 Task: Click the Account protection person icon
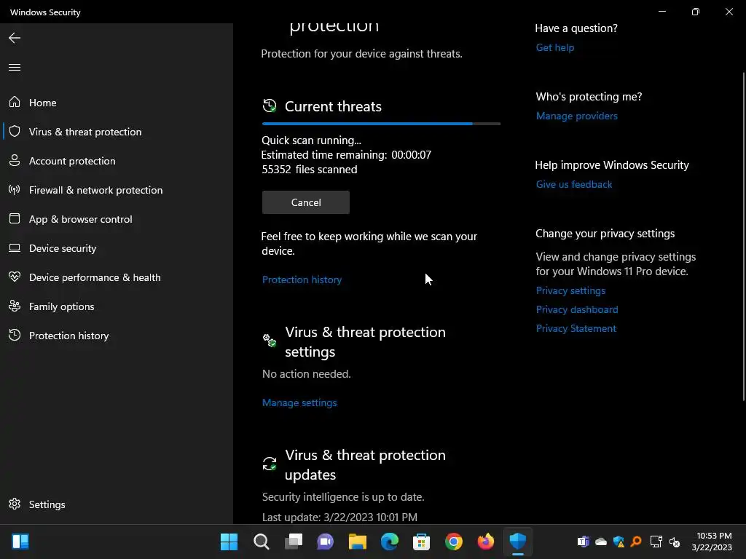click(x=15, y=160)
